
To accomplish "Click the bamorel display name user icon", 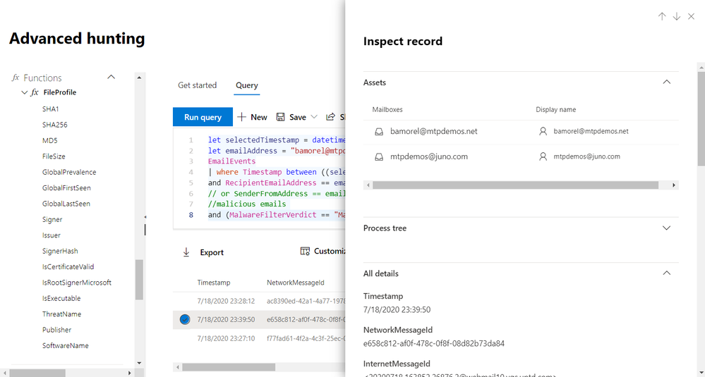I will (543, 131).
